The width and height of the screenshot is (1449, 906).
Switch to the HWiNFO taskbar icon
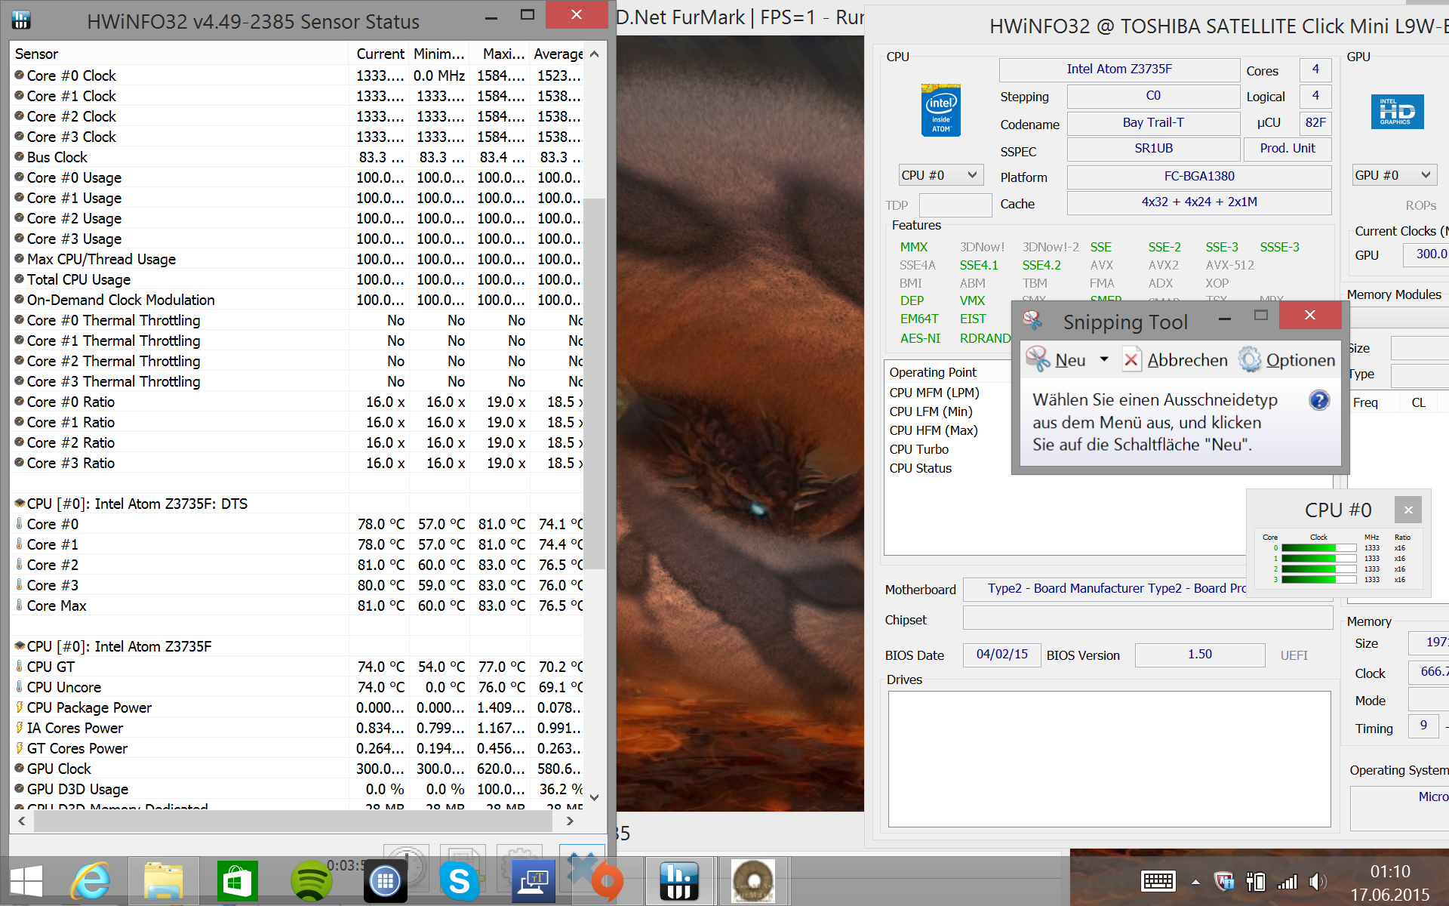coord(678,881)
